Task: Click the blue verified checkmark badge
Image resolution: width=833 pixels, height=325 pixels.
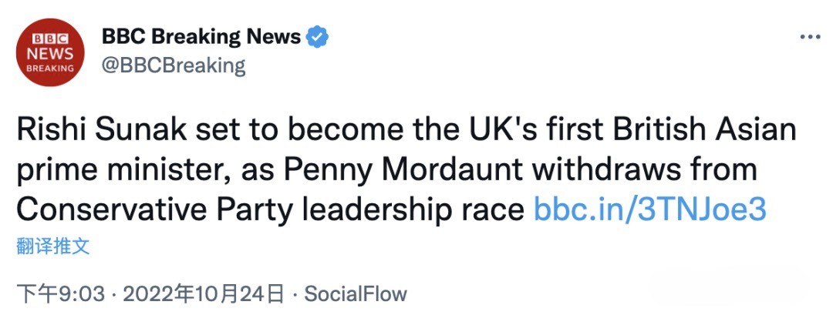Action: (318, 37)
